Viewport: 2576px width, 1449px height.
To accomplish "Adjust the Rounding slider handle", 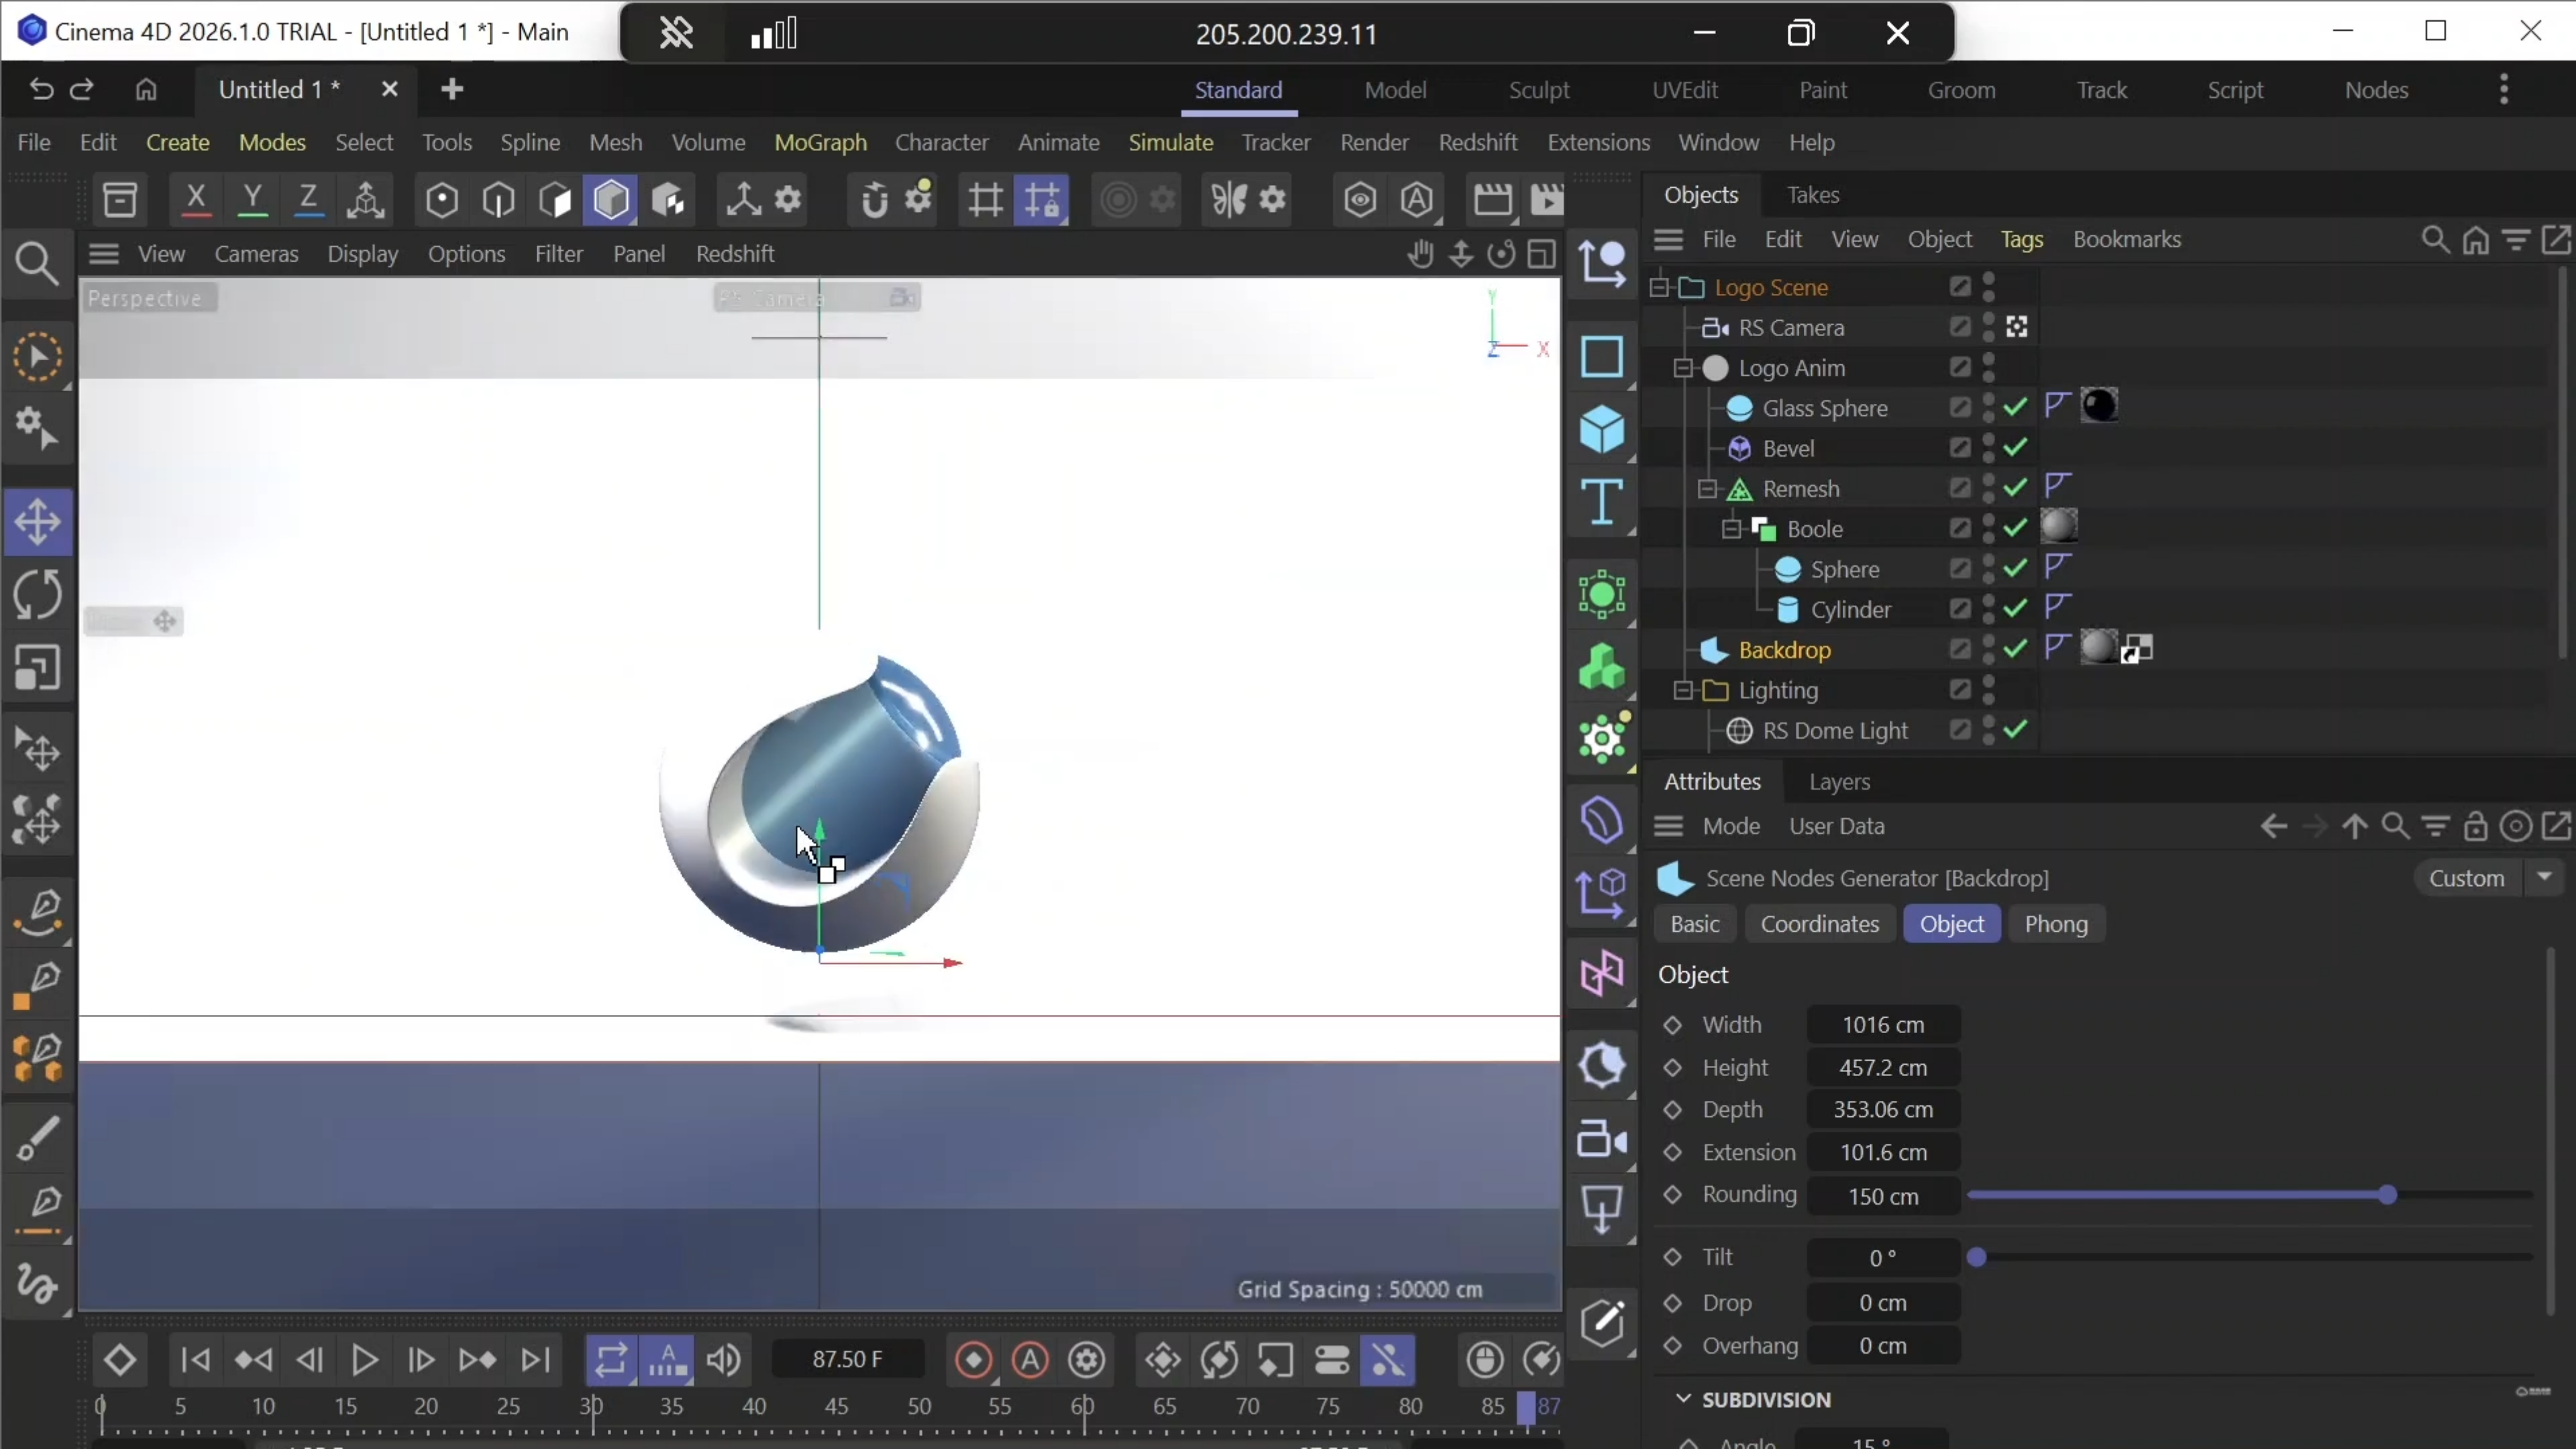I will 2388,1195.
